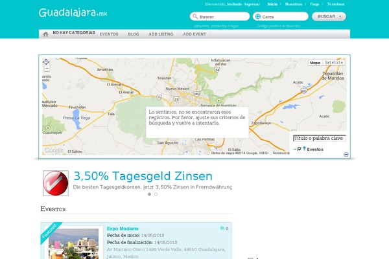This screenshot has width=389, height=259.
Task: Click the Ingresar login link
Action: (252, 5)
